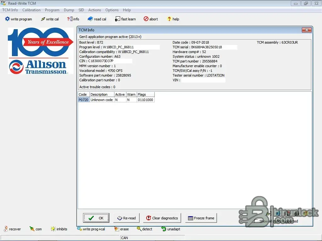Open the SID menu
The image size is (322, 241).
tap(81, 10)
